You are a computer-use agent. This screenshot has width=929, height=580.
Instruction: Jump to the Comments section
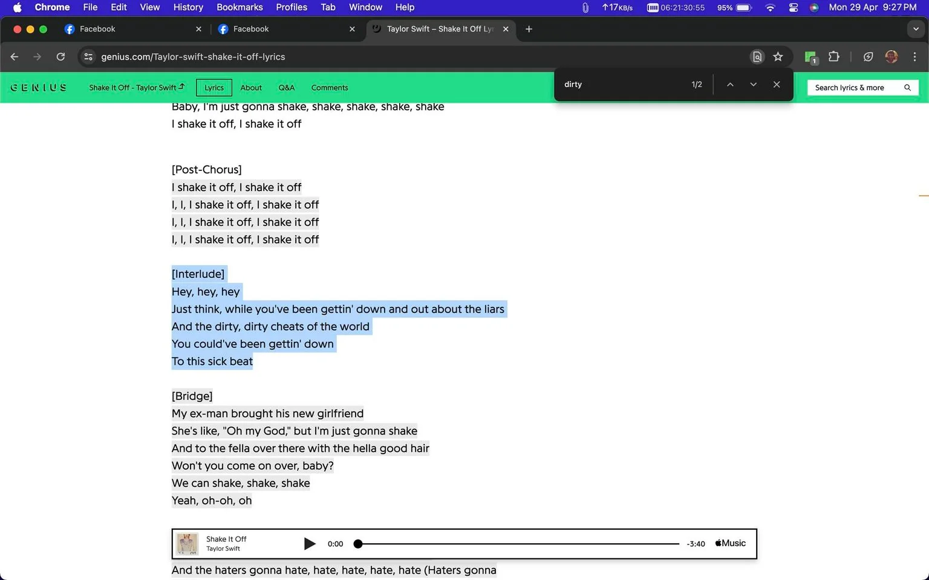coord(330,88)
